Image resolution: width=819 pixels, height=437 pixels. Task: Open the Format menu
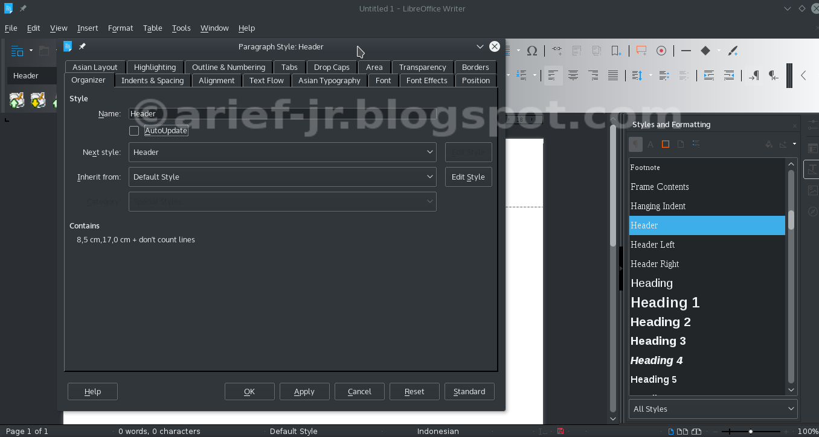point(120,28)
